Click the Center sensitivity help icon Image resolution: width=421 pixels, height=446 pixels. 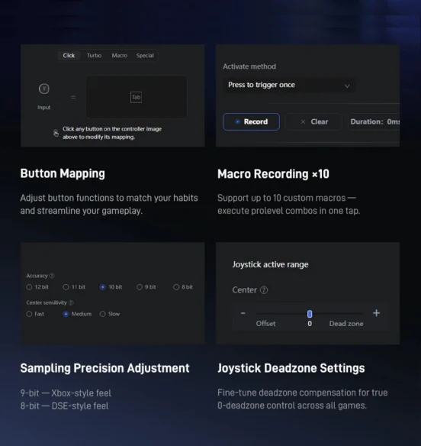pyautogui.click(x=71, y=302)
